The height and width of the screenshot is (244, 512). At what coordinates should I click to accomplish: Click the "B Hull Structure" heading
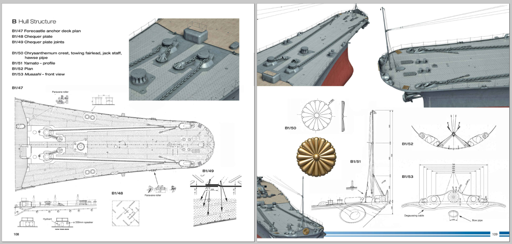pyautogui.click(x=34, y=21)
